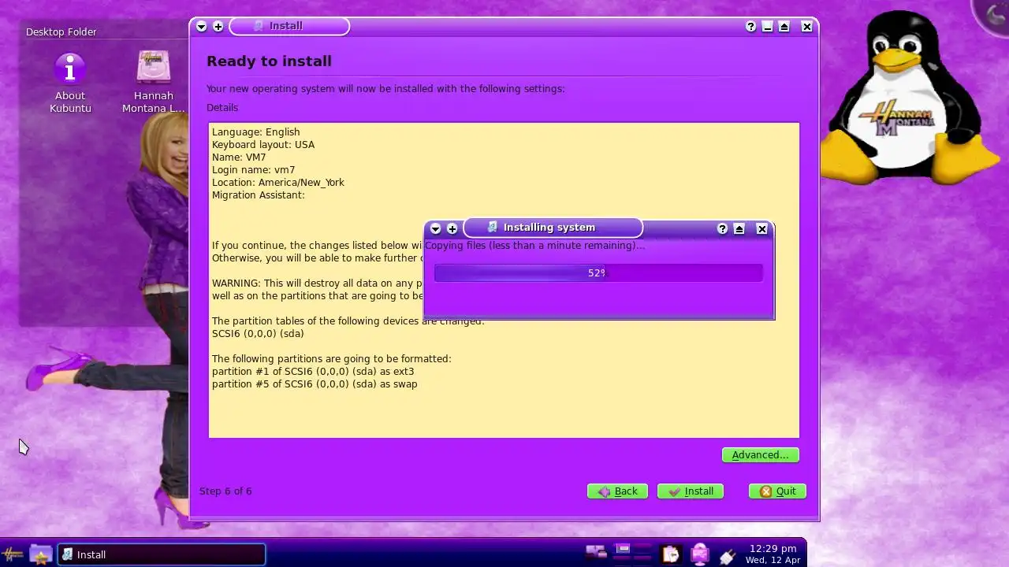Image resolution: width=1009 pixels, height=567 pixels.
Task: Click the 'Copying files' status text
Action: tap(534, 246)
